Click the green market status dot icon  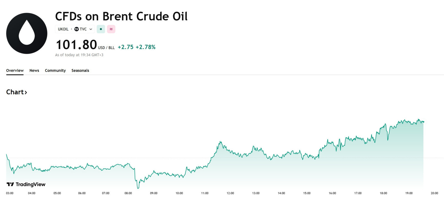pyautogui.click(x=101, y=29)
